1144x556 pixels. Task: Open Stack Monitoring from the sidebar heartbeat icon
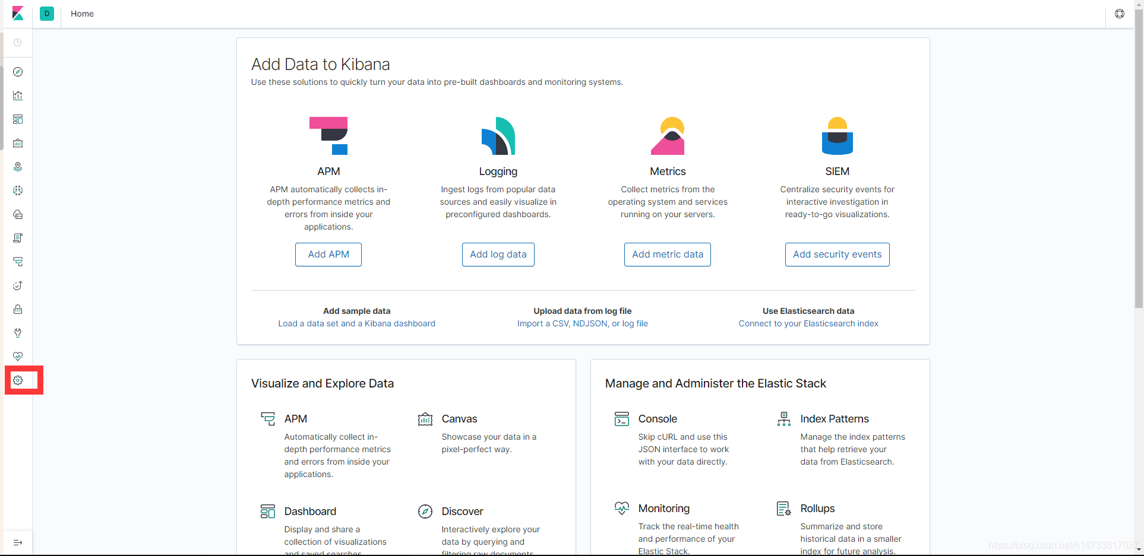click(x=18, y=357)
